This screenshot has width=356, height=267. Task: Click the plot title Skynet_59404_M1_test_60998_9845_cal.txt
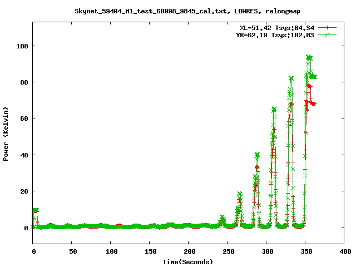(151, 11)
